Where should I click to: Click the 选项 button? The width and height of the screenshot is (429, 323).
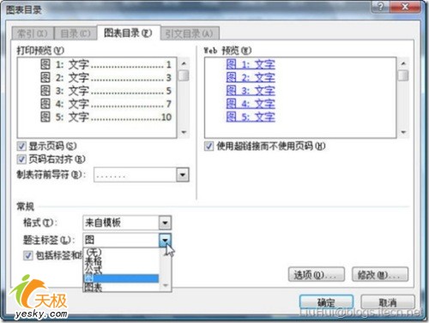point(317,275)
